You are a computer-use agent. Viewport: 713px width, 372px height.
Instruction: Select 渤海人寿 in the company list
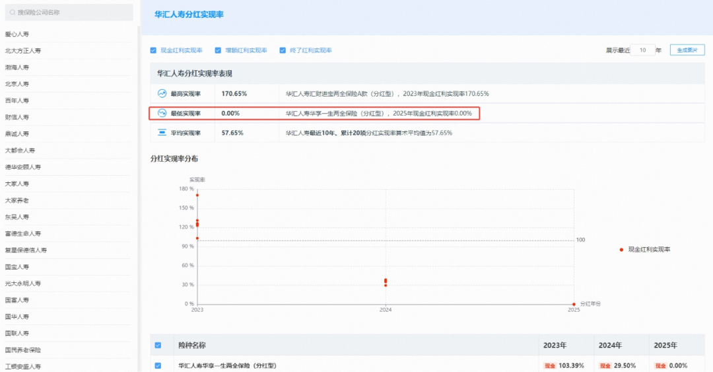(17, 67)
